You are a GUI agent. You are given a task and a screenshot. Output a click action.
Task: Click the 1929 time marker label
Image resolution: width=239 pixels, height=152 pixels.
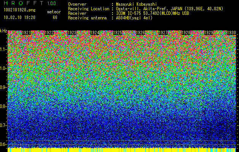pyautogui.click(x=209, y=33)
